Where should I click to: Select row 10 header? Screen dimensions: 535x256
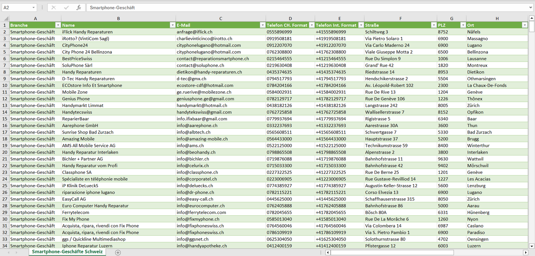point(5,85)
